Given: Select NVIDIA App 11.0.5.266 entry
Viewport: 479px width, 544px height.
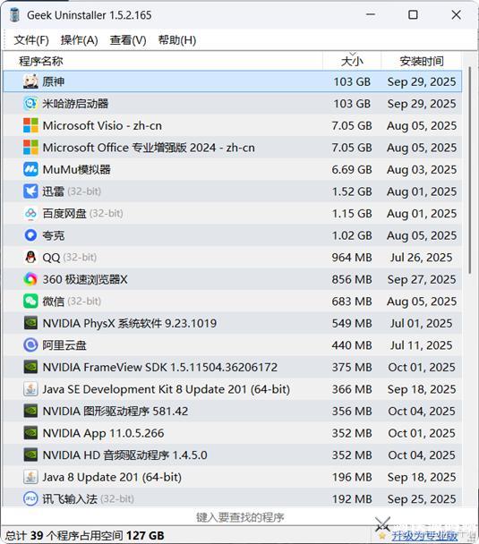Looking at the screenshot, I should [x=103, y=433].
